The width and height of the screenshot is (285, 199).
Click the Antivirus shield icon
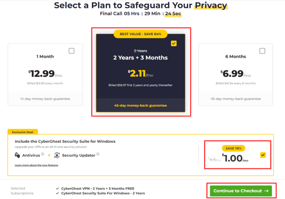click(x=17, y=155)
